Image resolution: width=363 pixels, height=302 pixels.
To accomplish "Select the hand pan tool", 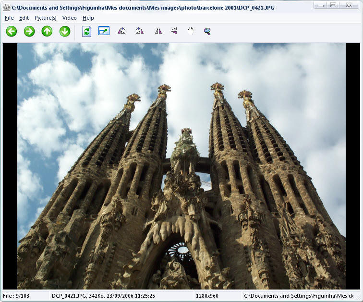I will pyautogui.click(x=191, y=31).
